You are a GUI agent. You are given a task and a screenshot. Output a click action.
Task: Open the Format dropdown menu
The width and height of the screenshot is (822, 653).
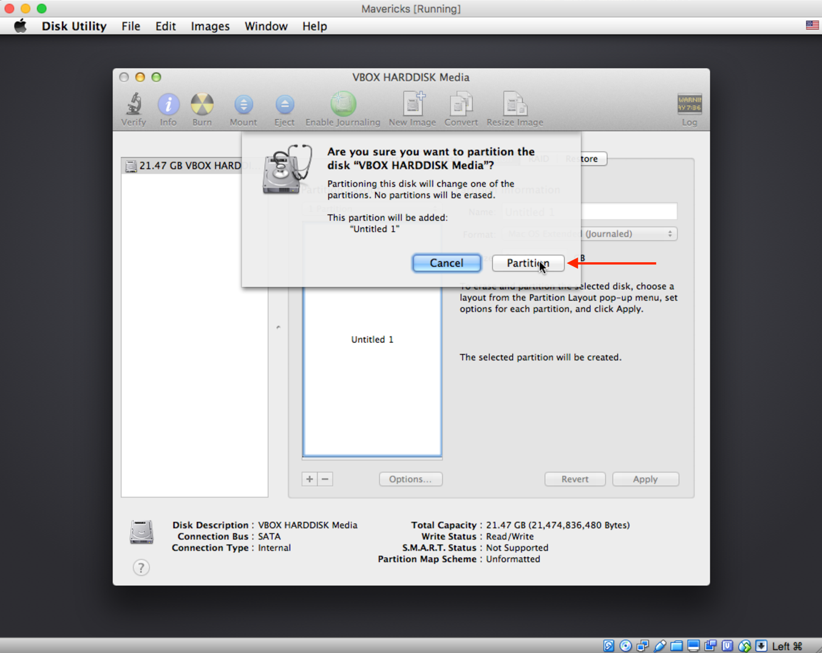click(x=628, y=234)
